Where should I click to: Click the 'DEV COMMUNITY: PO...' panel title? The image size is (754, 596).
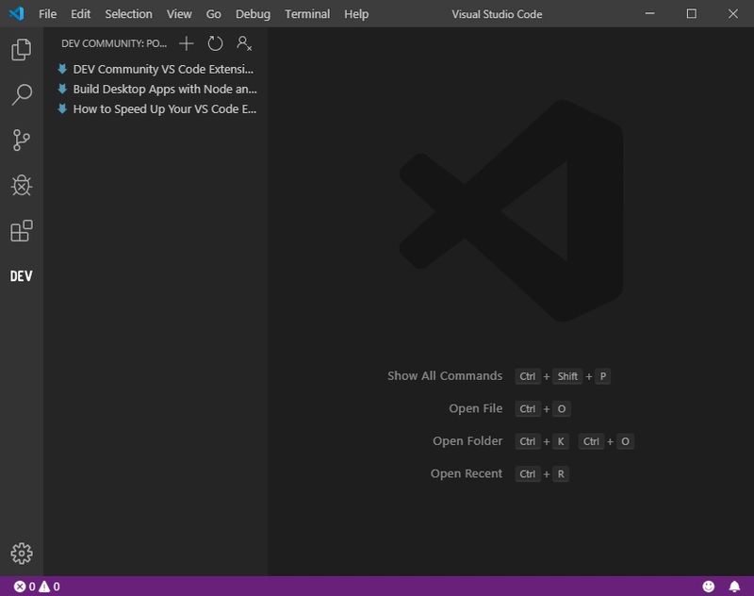114,43
